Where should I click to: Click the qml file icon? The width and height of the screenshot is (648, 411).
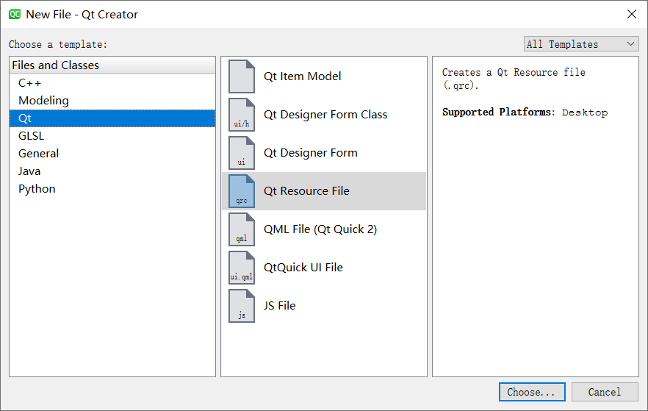(x=242, y=229)
